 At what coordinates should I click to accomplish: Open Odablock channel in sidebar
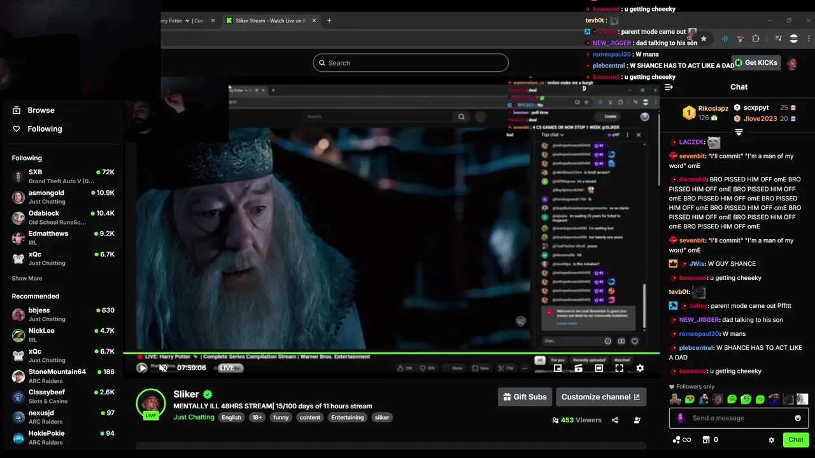(63, 218)
